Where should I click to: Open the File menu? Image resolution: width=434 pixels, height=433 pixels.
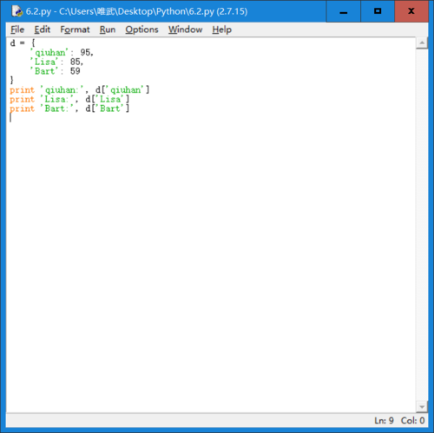coord(17,30)
